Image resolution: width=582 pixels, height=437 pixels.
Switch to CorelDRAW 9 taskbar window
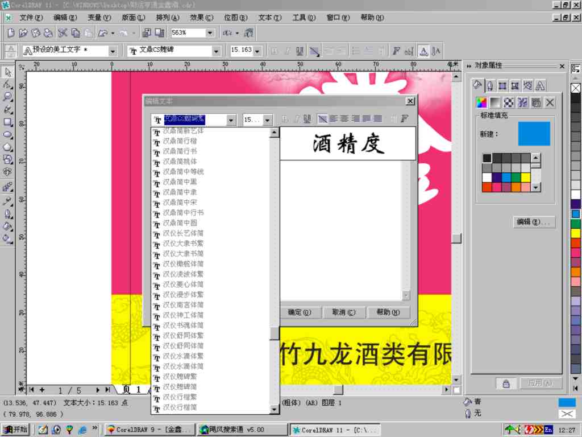click(149, 430)
